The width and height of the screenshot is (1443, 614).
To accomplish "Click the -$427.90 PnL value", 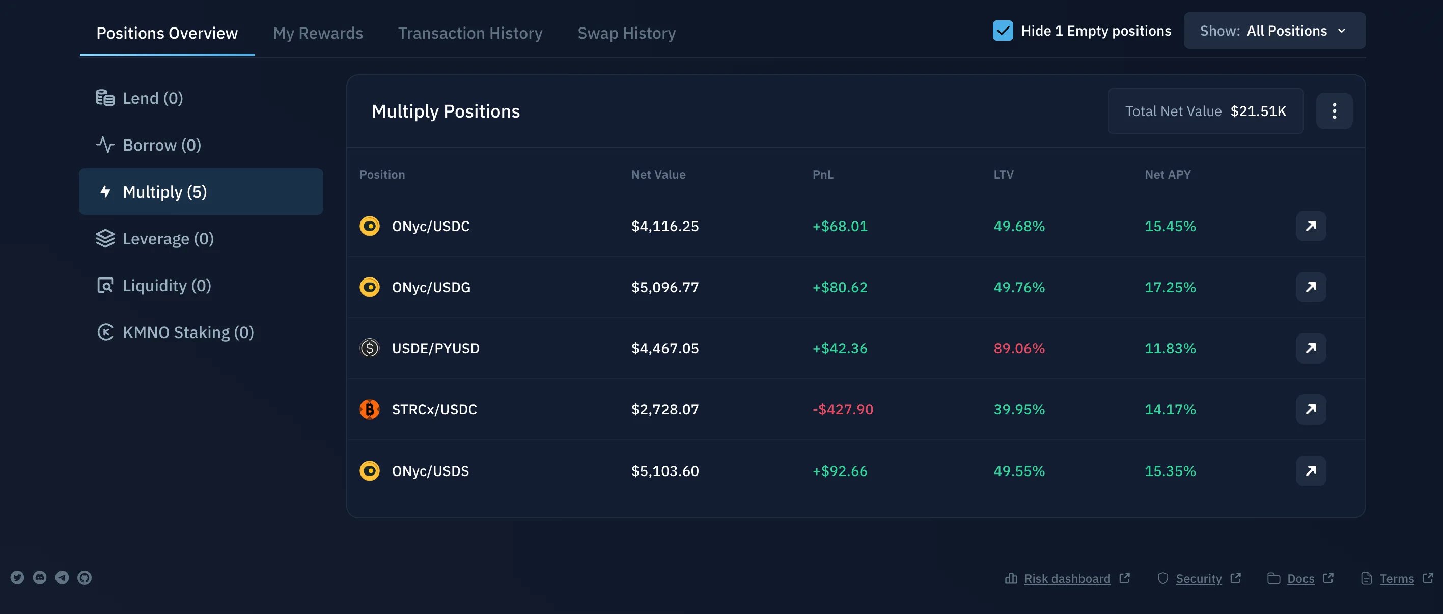I will click(x=843, y=409).
